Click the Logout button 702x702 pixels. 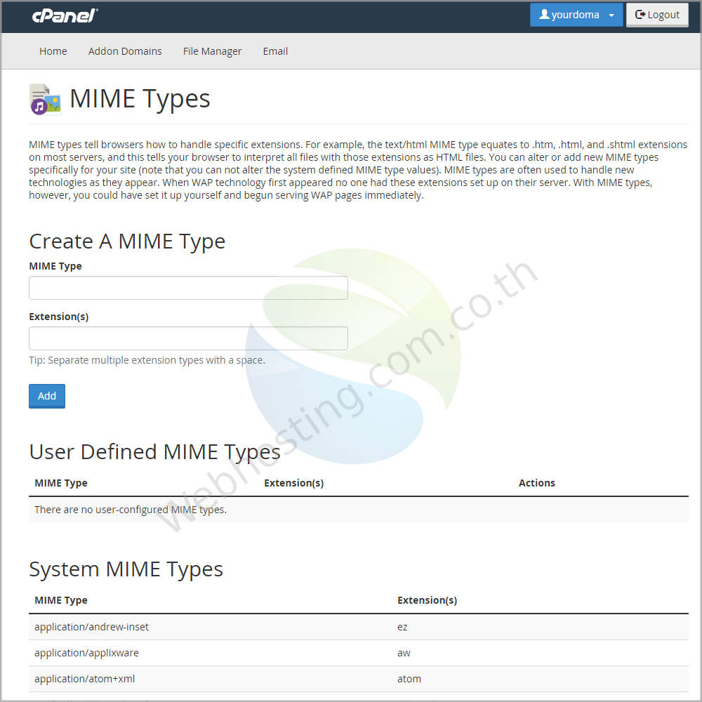pyautogui.click(x=657, y=14)
